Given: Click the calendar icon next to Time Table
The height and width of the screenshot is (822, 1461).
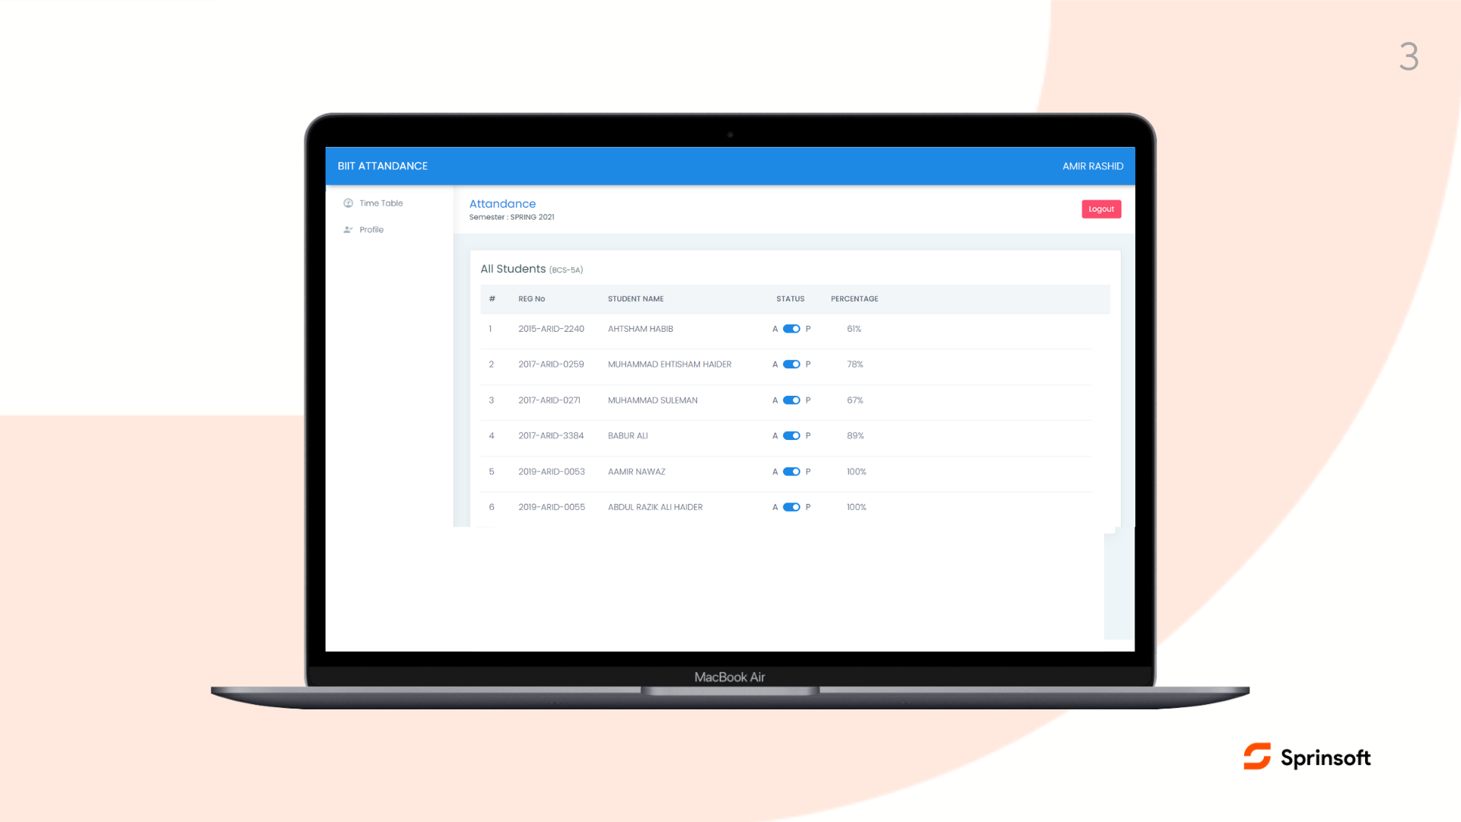Looking at the screenshot, I should pos(349,202).
